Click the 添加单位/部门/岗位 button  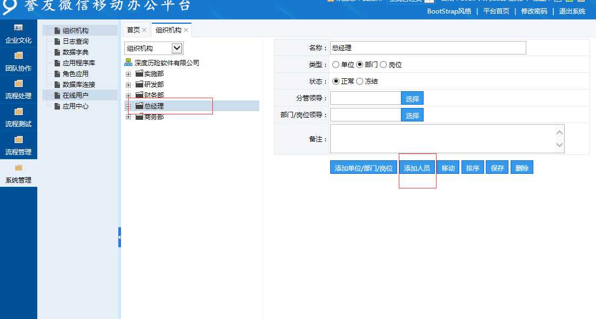[x=363, y=167]
